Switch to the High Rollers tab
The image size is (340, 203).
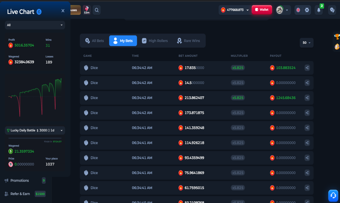(x=155, y=41)
